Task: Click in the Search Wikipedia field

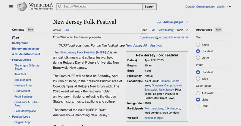Action: coord(99,7)
